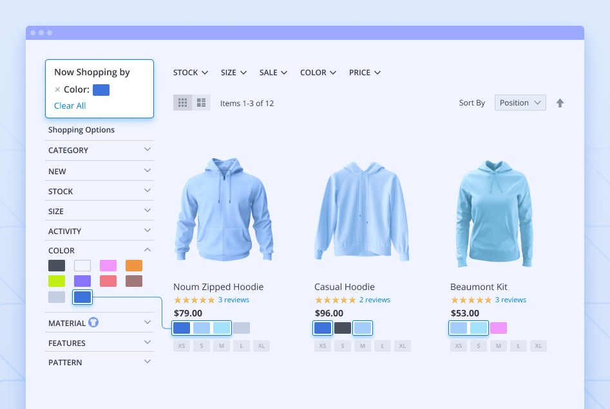Image resolution: width=610 pixels, height=409 pixels.
Task: Switch to list view layout
Action: pos(201,103)
